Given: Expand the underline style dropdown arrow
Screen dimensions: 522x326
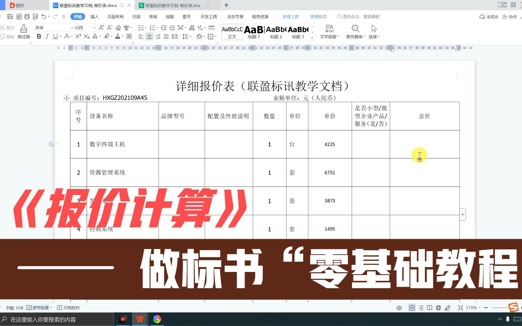Looking at the screenshot, I should click(x=60, y=37).
